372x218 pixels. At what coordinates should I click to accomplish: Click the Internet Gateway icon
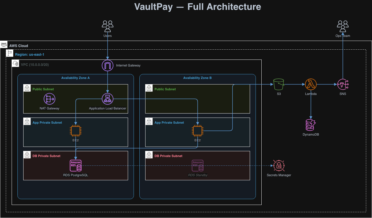107,65
